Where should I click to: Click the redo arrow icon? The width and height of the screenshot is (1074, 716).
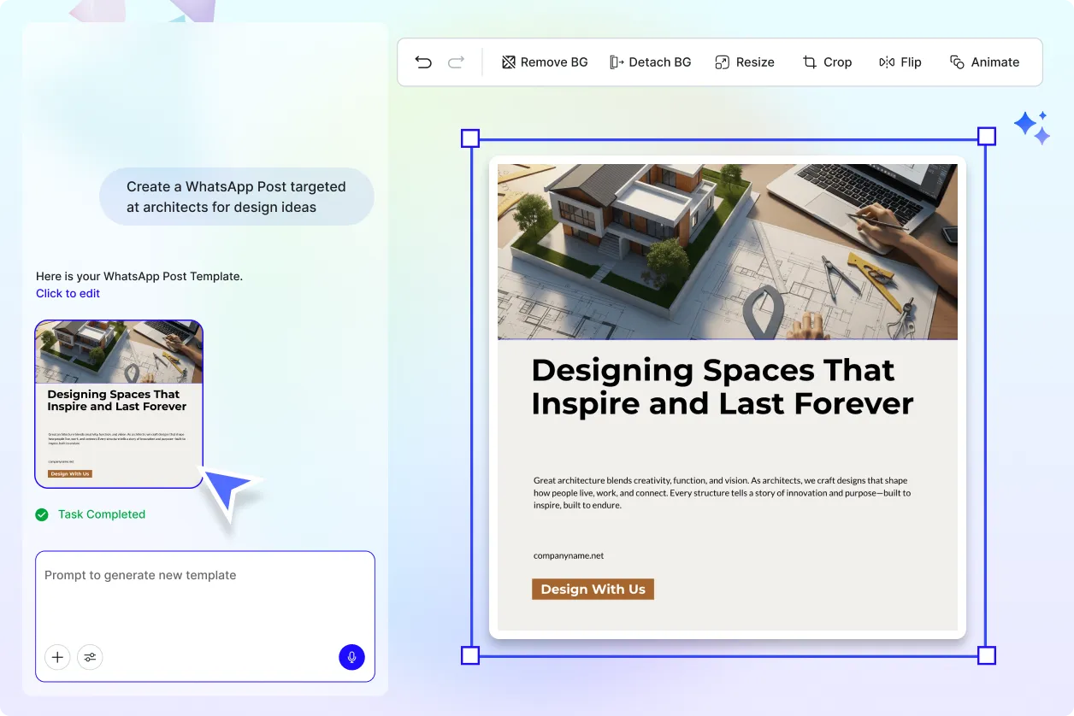456,62
